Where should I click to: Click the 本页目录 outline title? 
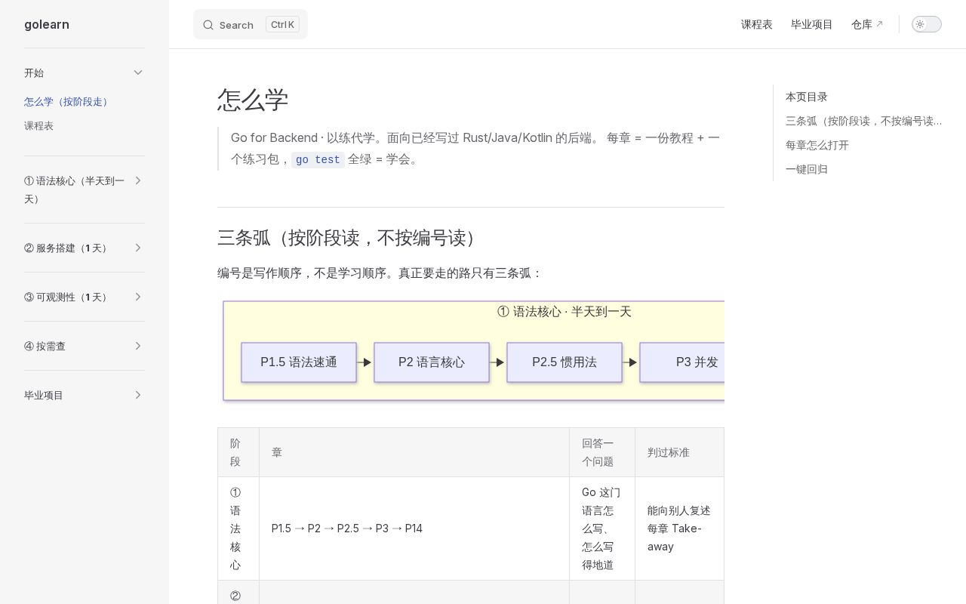(807, 97)
